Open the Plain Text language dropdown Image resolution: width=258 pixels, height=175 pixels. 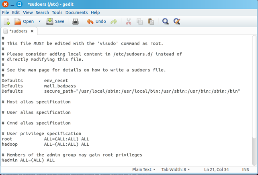[x=144, y=170]
